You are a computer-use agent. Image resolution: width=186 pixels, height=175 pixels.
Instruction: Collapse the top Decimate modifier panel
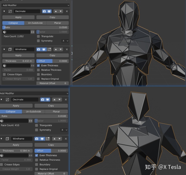(x=4, y=11)
